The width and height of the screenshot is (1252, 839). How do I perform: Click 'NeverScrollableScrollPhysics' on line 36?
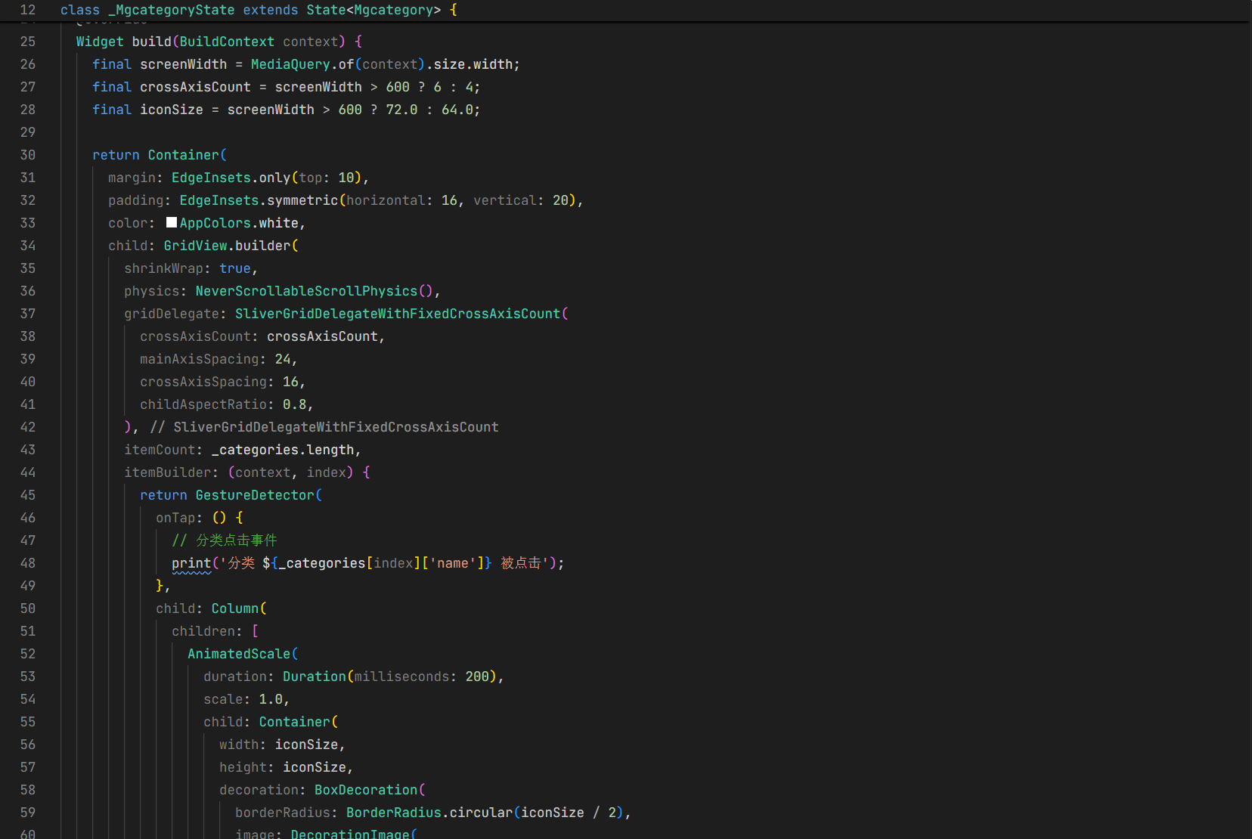306,291
